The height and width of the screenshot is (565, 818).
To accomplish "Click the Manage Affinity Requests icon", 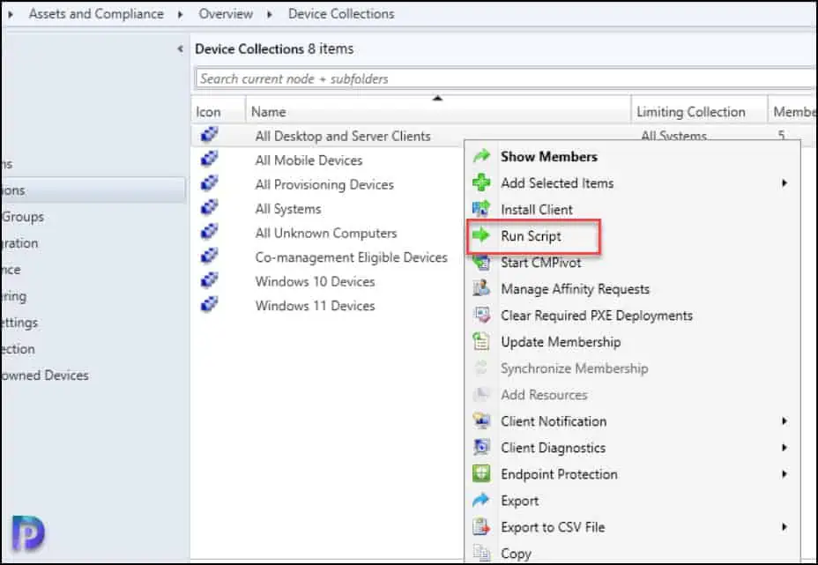I will pos(481,288).
